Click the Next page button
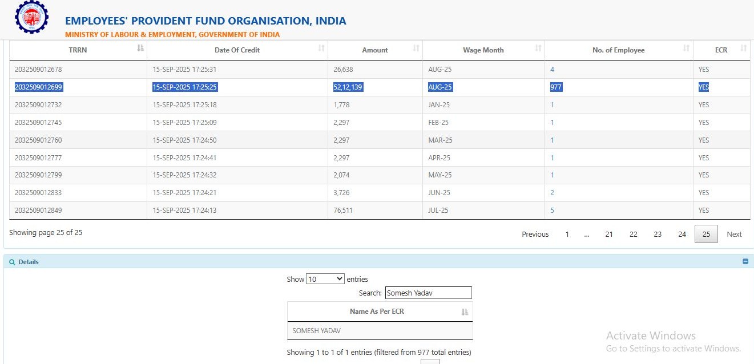This screenshot has height=364, width=754. pyautogui.click(x=734, y=234)
